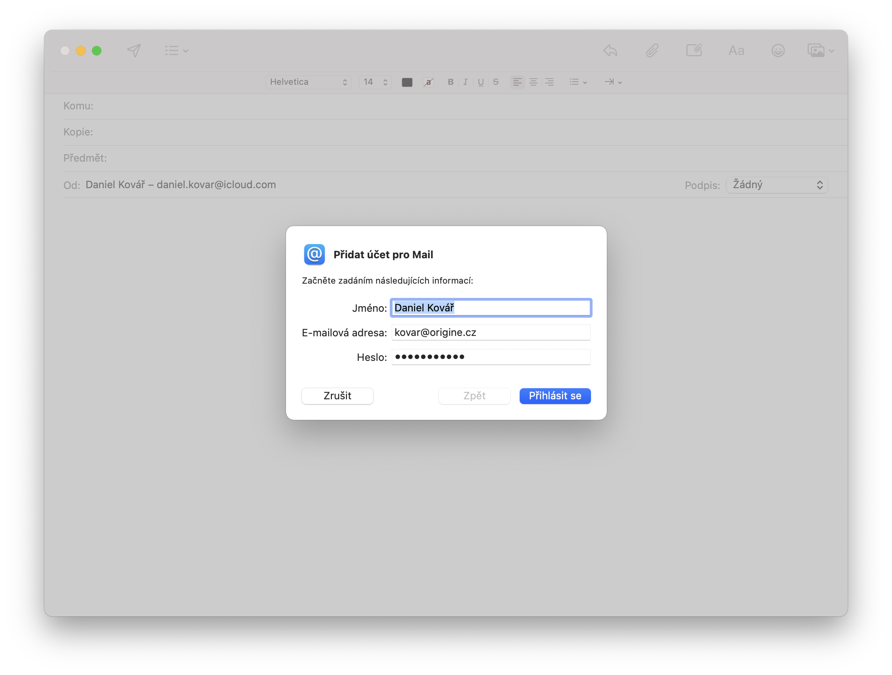This screenshot has width=892, height=675.
Task: Click the yellow minimize window button
Action: point(81,50)
